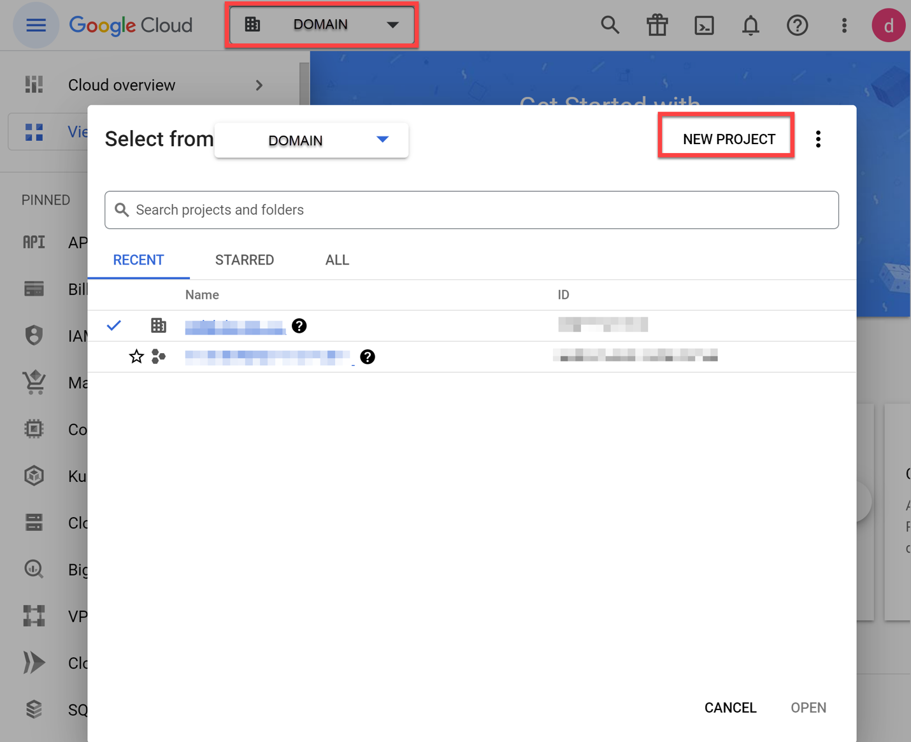
Task: Switch to the ALL tab
Action: point(337,260)
